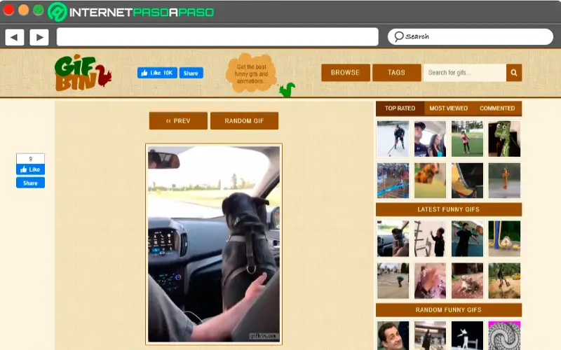Click the floating Share button on left

30,183
